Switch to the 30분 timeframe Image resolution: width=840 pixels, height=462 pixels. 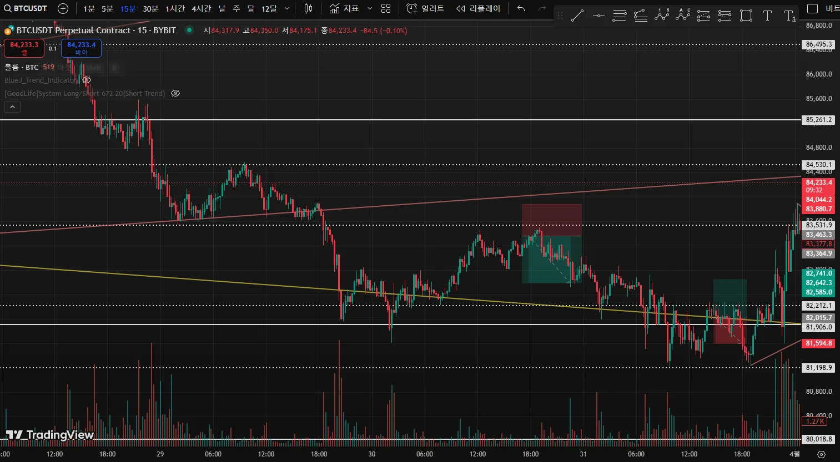coord(150,9)
